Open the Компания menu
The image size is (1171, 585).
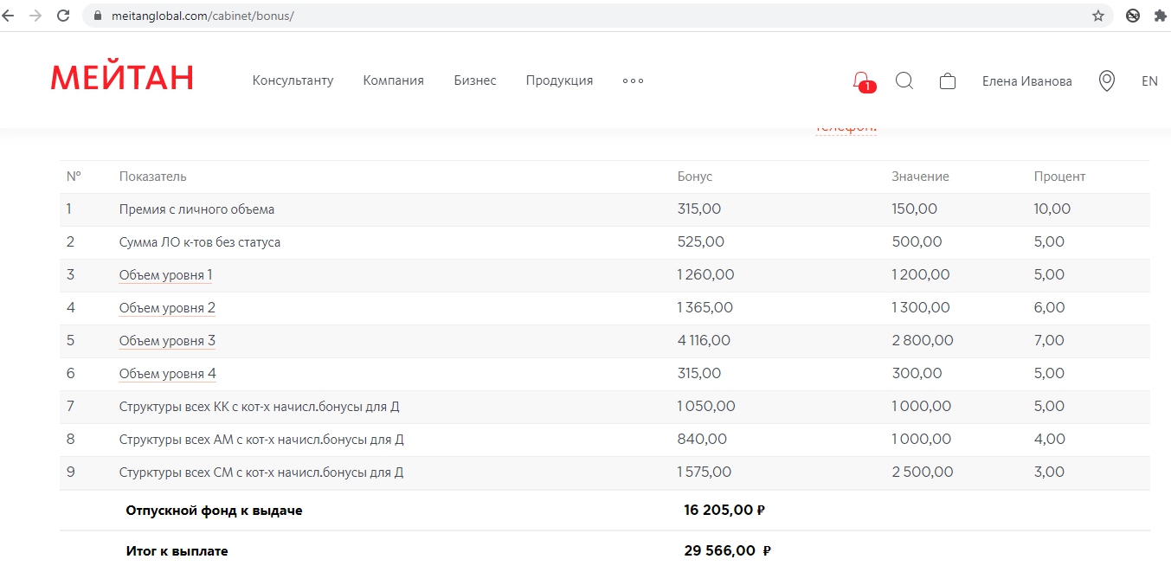point(393,80)
